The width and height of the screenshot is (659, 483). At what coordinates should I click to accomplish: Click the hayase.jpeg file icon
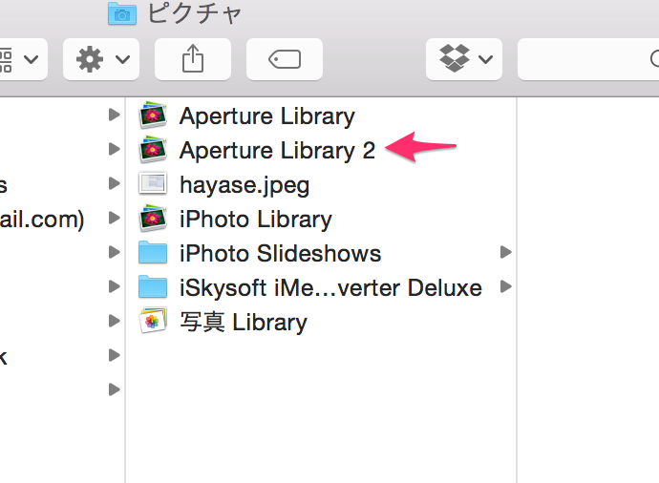(x=153, y=184)
